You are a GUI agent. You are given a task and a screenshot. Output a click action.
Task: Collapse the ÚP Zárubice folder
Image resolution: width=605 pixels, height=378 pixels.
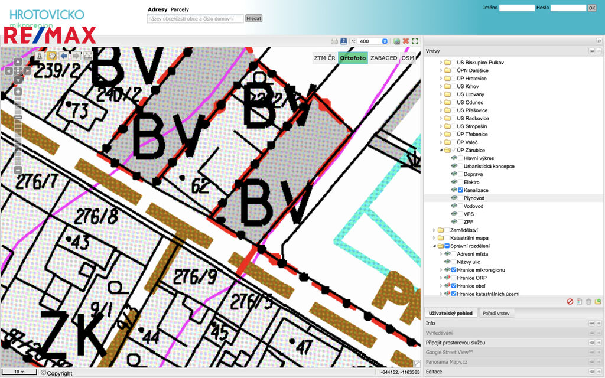pos(440,151)
